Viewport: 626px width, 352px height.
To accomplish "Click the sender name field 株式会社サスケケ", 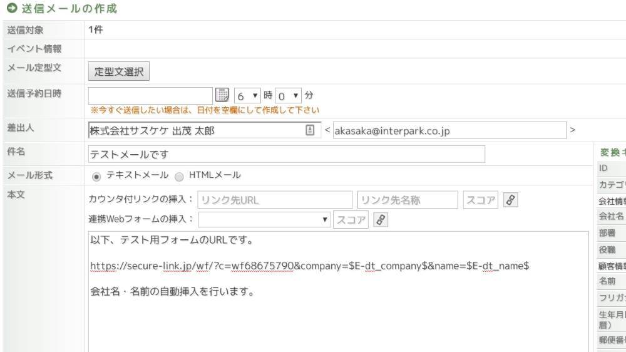I will (x=205, y=130).
